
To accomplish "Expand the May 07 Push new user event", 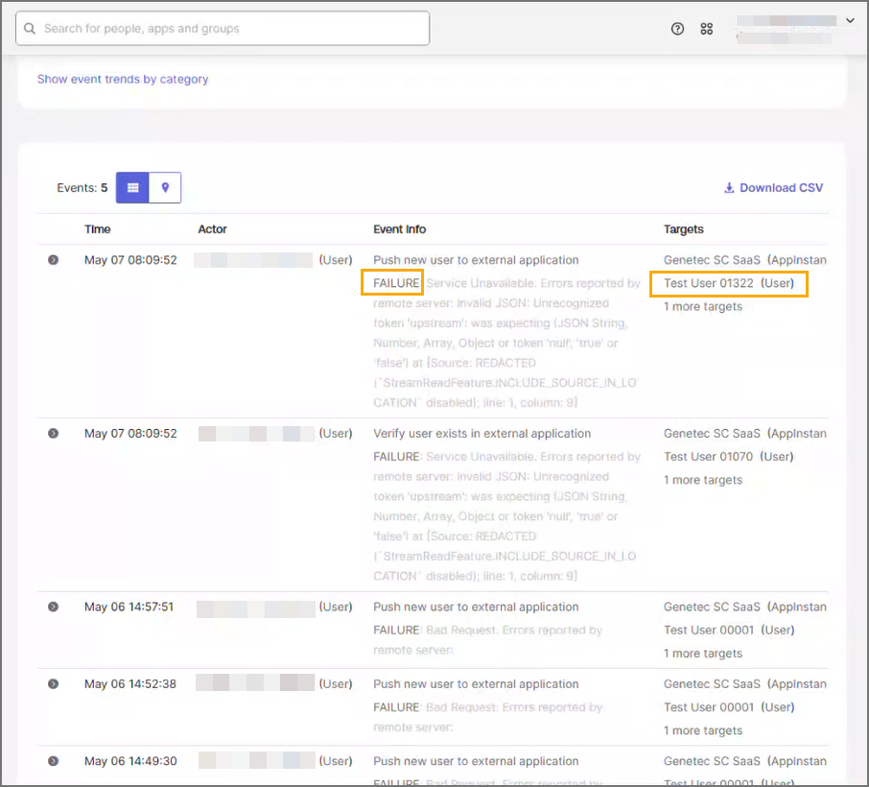I will pyautogui.click(x=53, y=260).
